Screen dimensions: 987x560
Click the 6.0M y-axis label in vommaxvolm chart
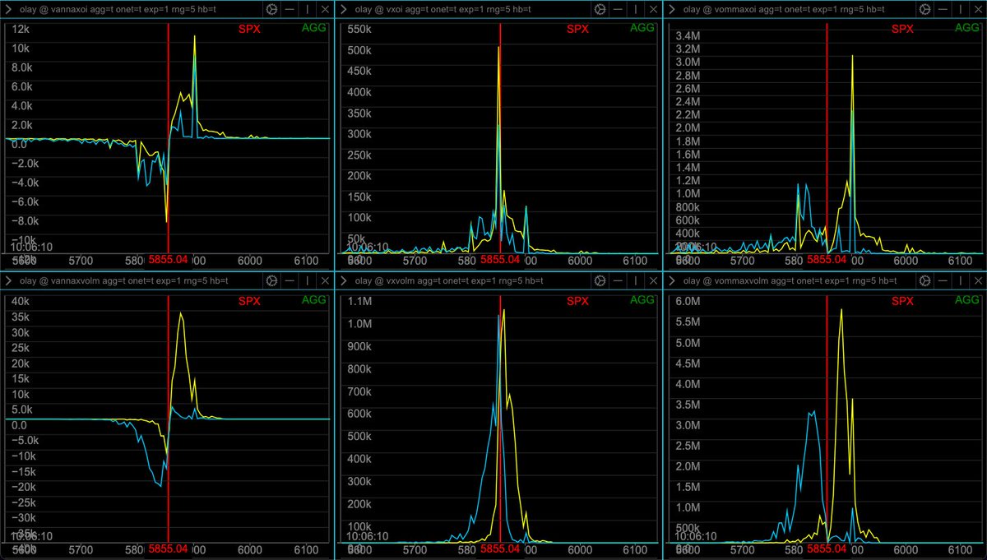click(x=689, y=302)
